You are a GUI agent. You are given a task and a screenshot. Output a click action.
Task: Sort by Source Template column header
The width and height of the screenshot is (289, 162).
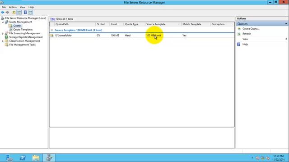[163, 24]
